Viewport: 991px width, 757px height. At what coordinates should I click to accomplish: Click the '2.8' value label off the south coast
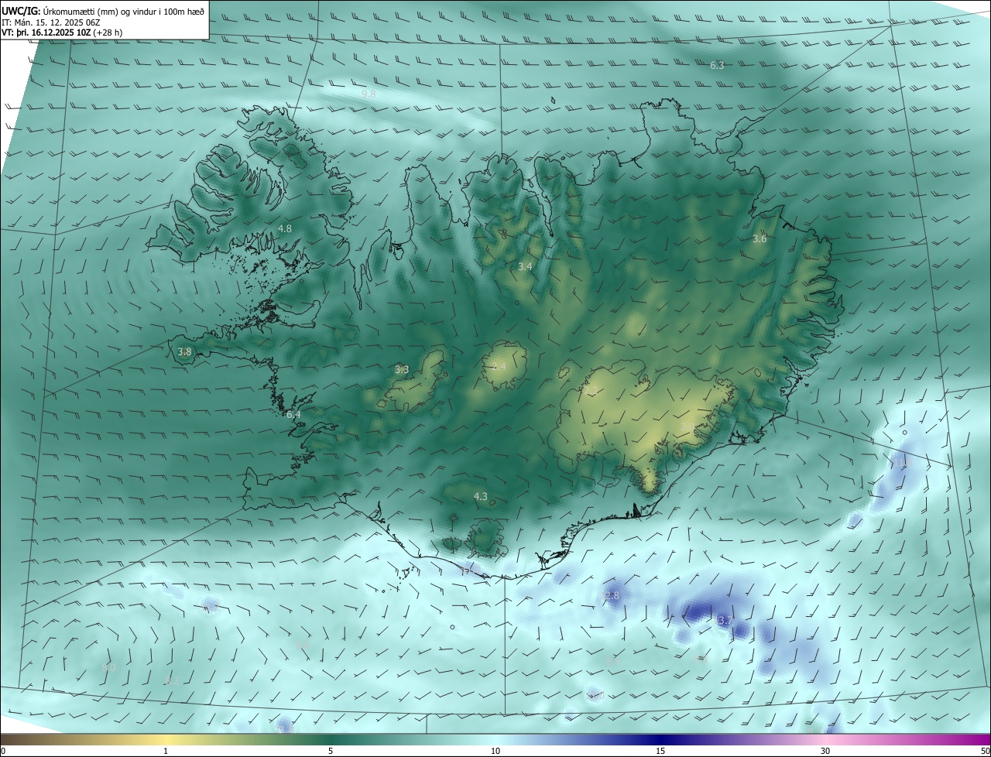tap(612, 595)
